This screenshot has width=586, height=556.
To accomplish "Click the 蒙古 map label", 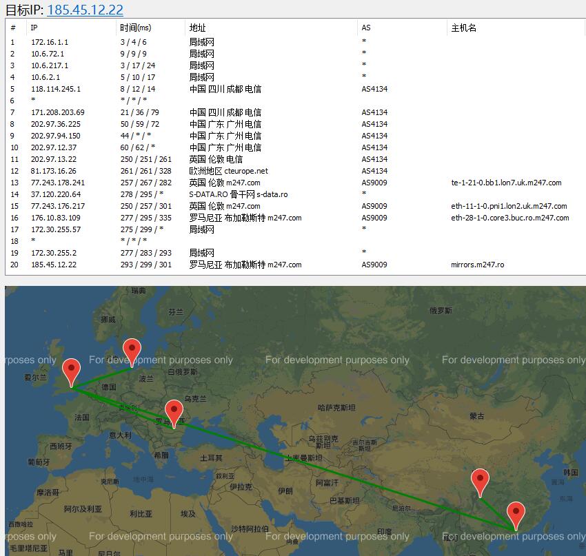I will pyautogui.click(x=477, y=416).
